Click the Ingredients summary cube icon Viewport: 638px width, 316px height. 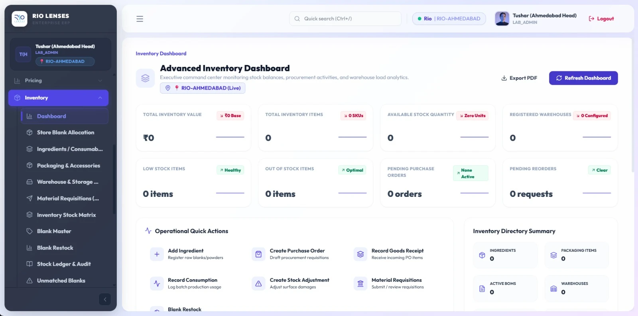pyautogui.click(x=482, y=255)
